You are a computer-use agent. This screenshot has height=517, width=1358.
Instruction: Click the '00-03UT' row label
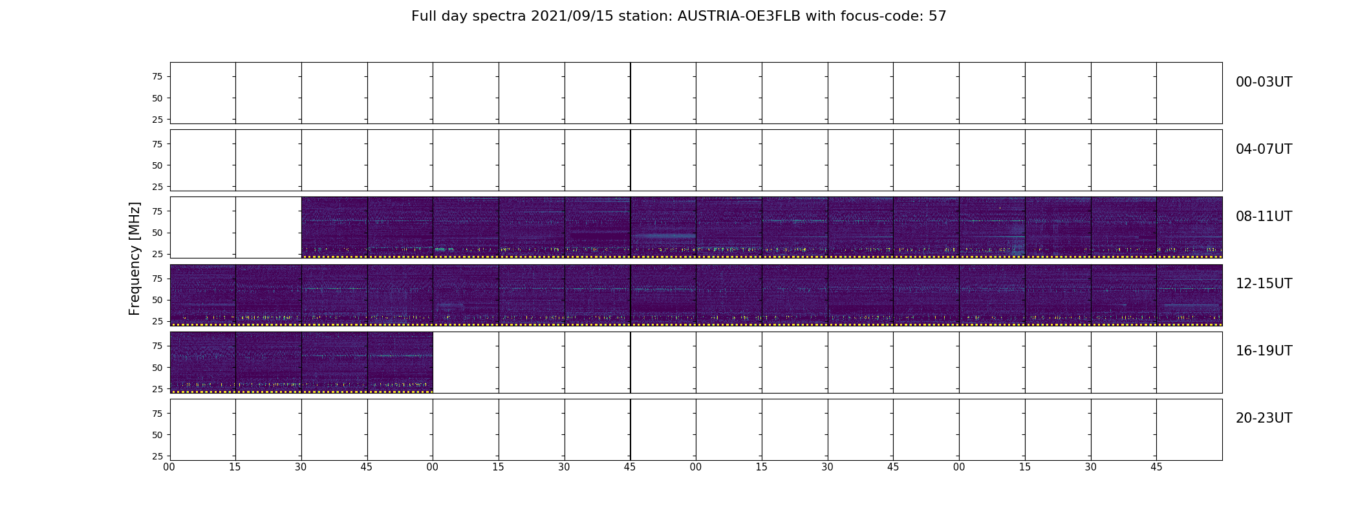coord(1264,82)
